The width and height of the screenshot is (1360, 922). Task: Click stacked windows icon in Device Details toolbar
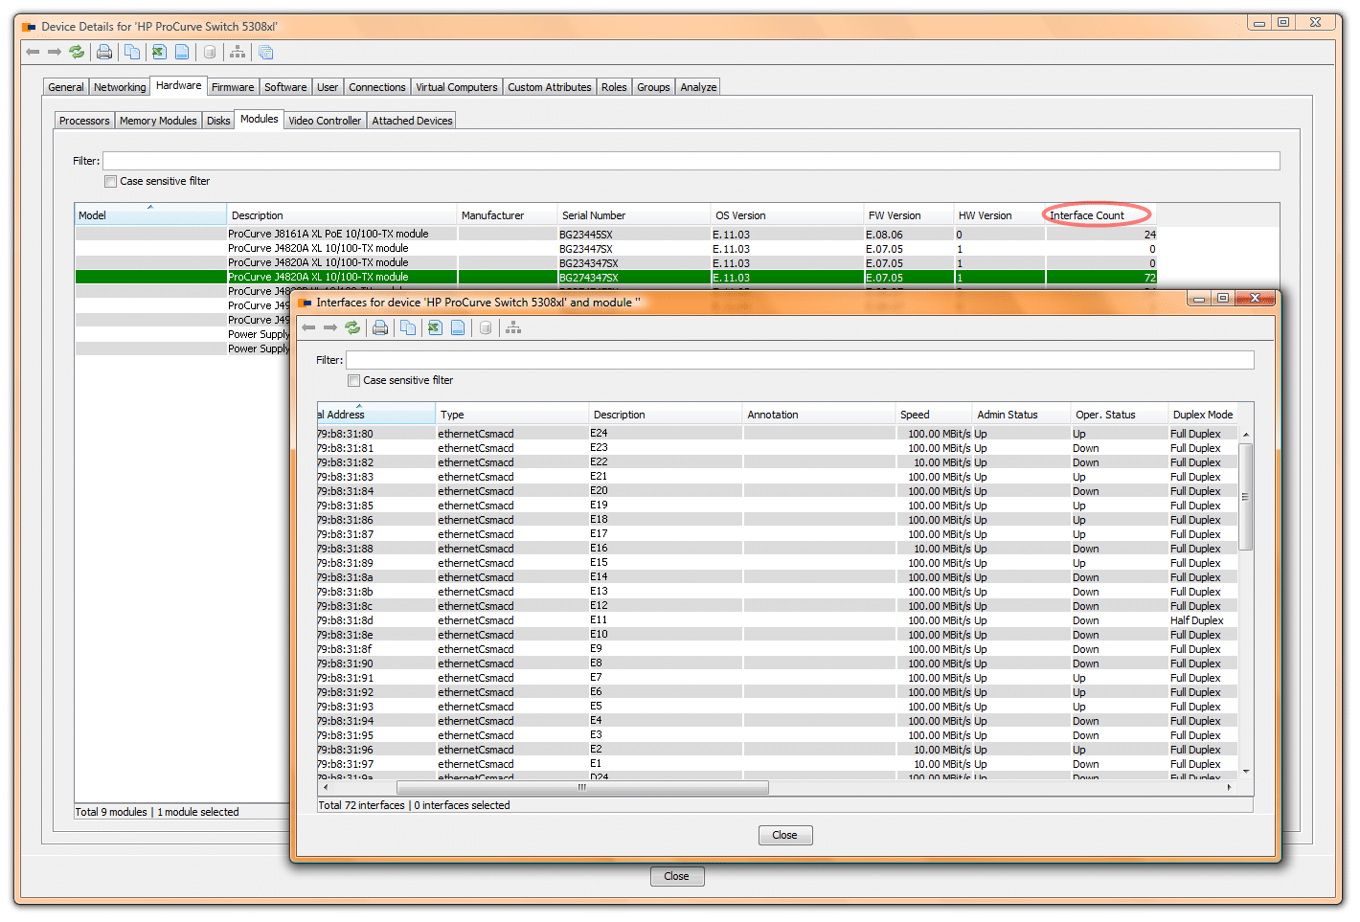click(x=265, y=52)
